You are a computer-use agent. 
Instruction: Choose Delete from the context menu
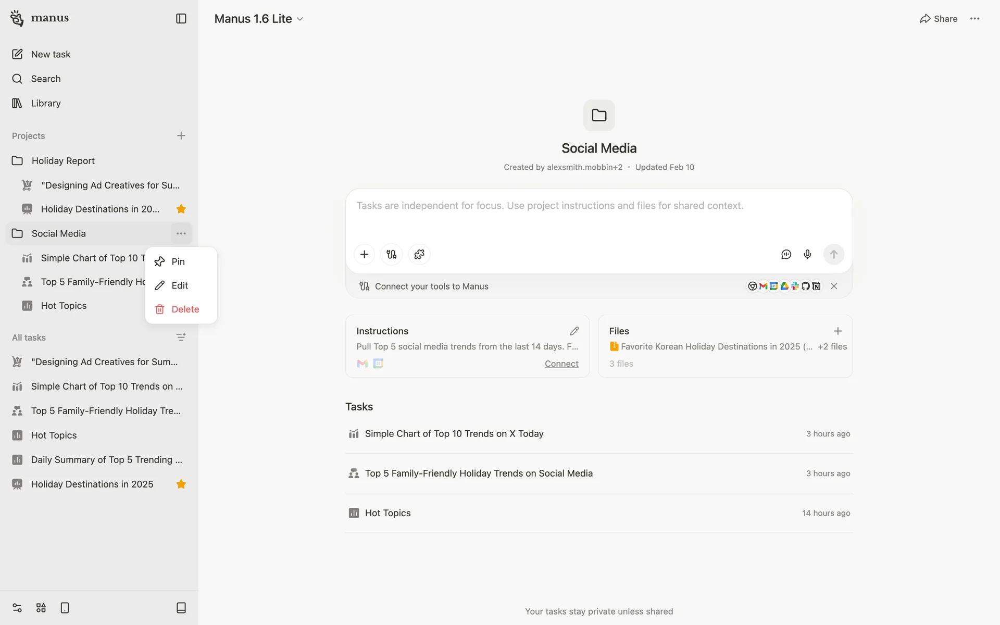click(x=185, y=309)
